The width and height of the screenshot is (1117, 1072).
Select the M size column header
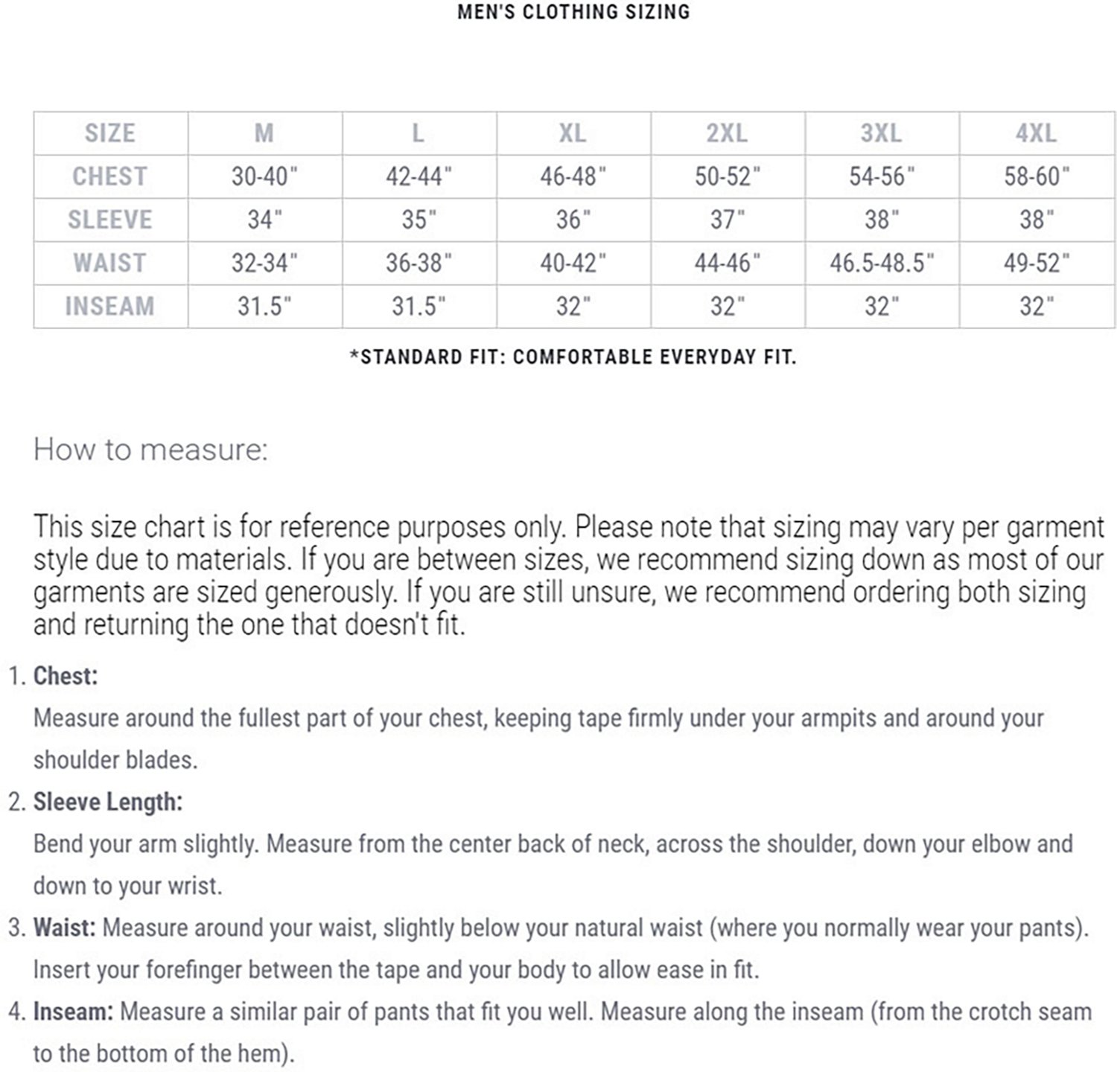pos(265,133)
